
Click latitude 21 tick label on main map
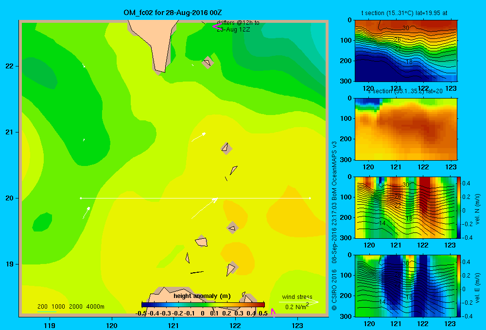click(9, 132)
